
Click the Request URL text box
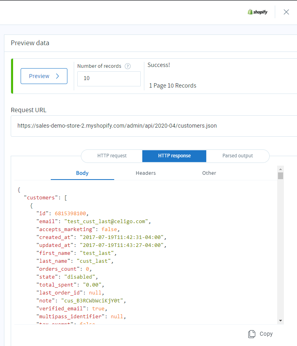pyautogui.click(x=154, y=126)
